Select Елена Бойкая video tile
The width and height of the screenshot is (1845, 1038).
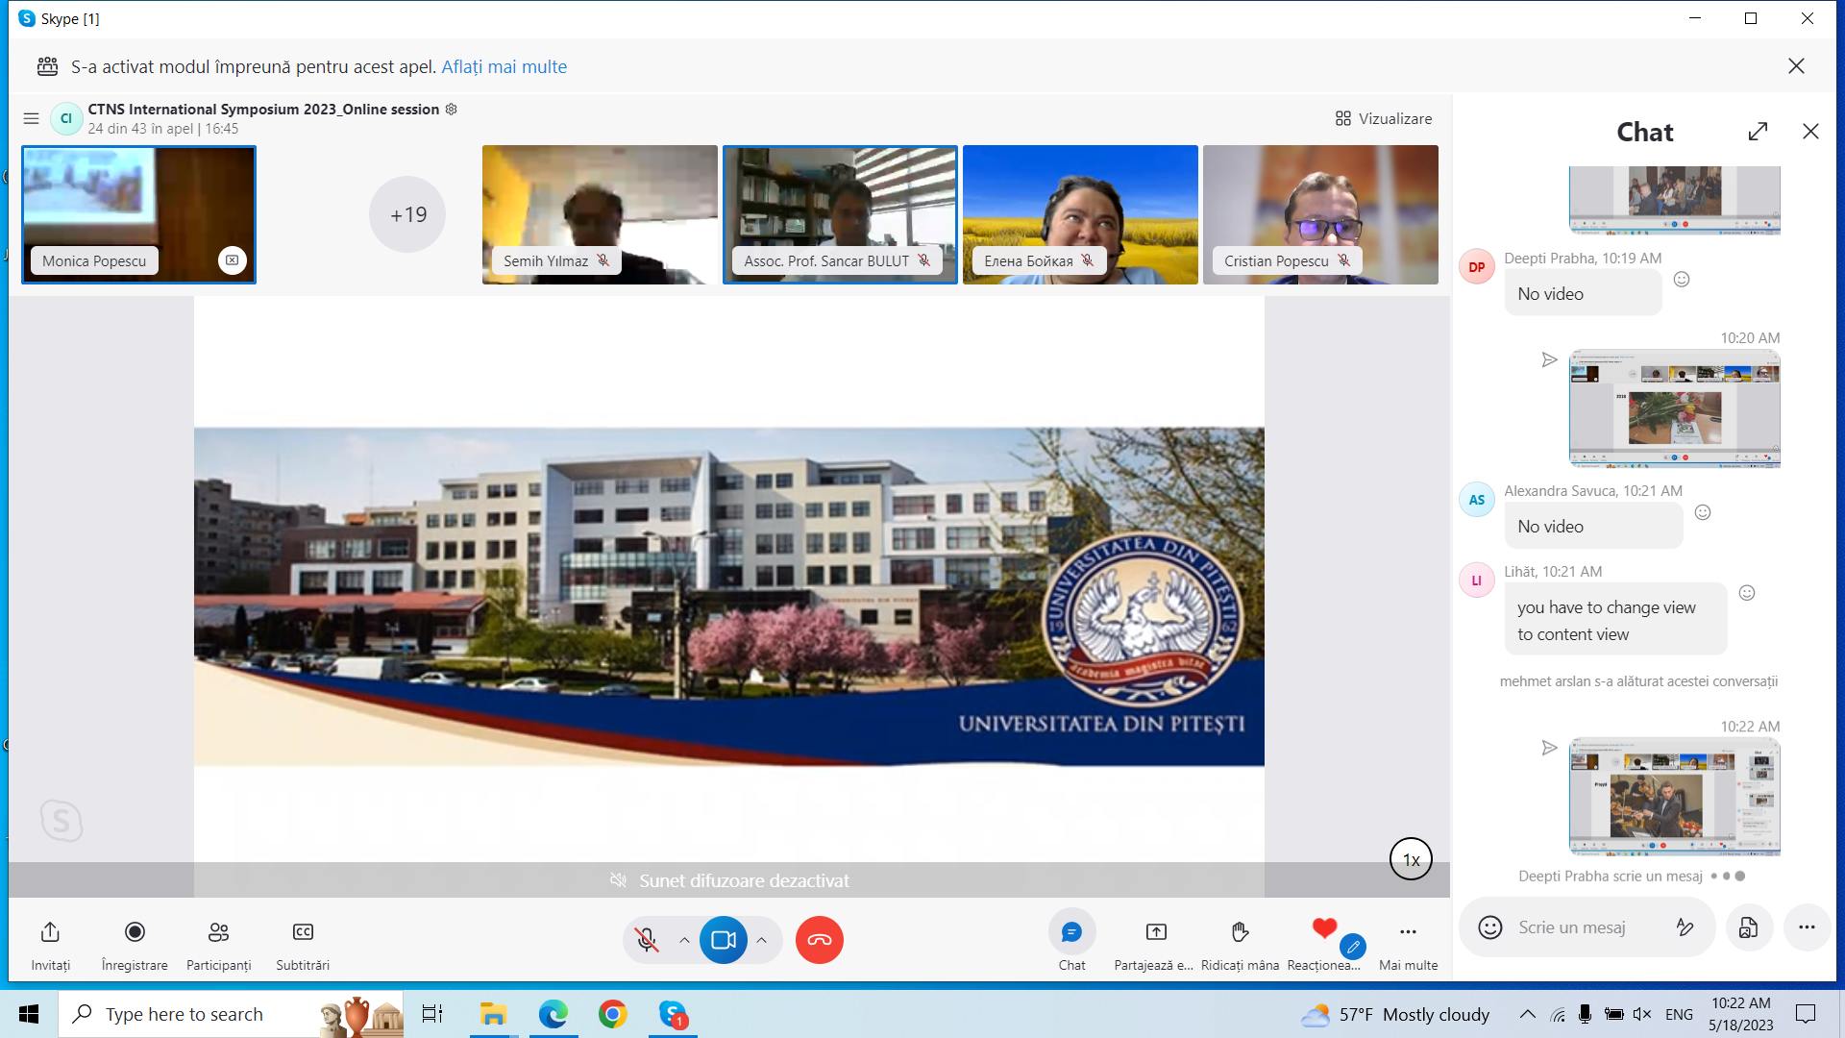point(1080,214)
